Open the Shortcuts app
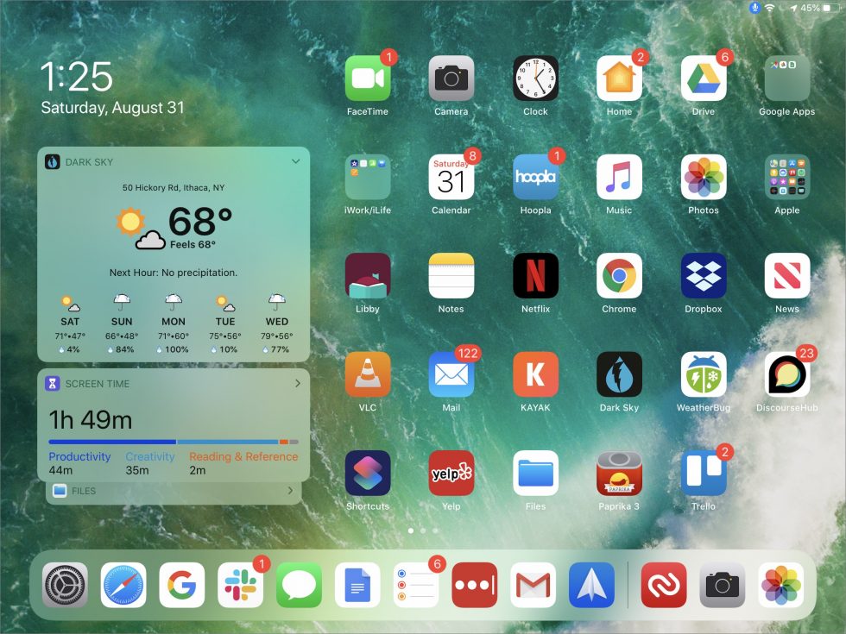Image resolution: width=846 pixels, height=634 pixels. (368, 473)
